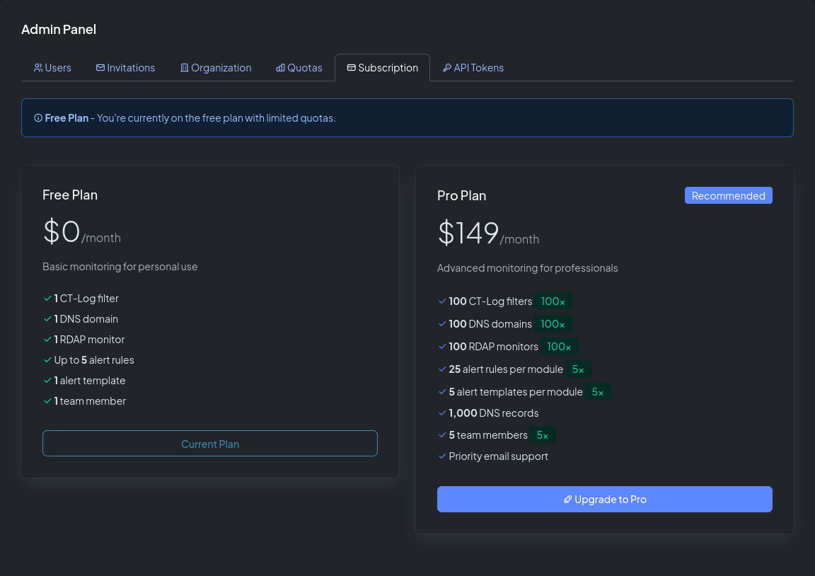Click the '100 RDAP monitors' feature text
This screenshot has width=815, height=576.
pos(493,346)
